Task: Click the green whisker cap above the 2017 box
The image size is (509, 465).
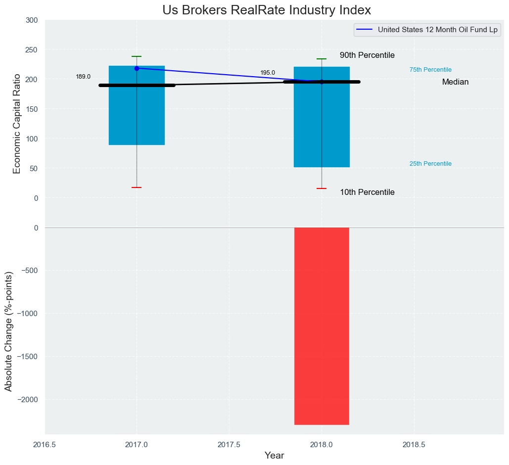Action: [x=137, y=56]
